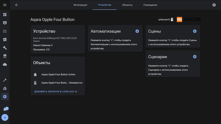Switch to the Интеграции tab
The width and height of the screenshot is (221, 124).
click(x=80, y=5)
